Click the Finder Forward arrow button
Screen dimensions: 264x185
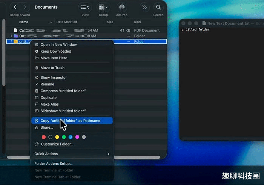coord(25,7)
